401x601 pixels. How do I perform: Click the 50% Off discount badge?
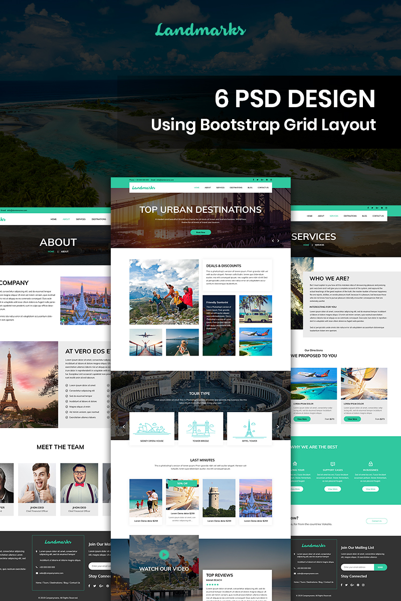[182, 483]
